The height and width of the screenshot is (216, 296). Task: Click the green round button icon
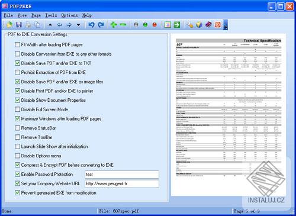(x=145, y=25)
